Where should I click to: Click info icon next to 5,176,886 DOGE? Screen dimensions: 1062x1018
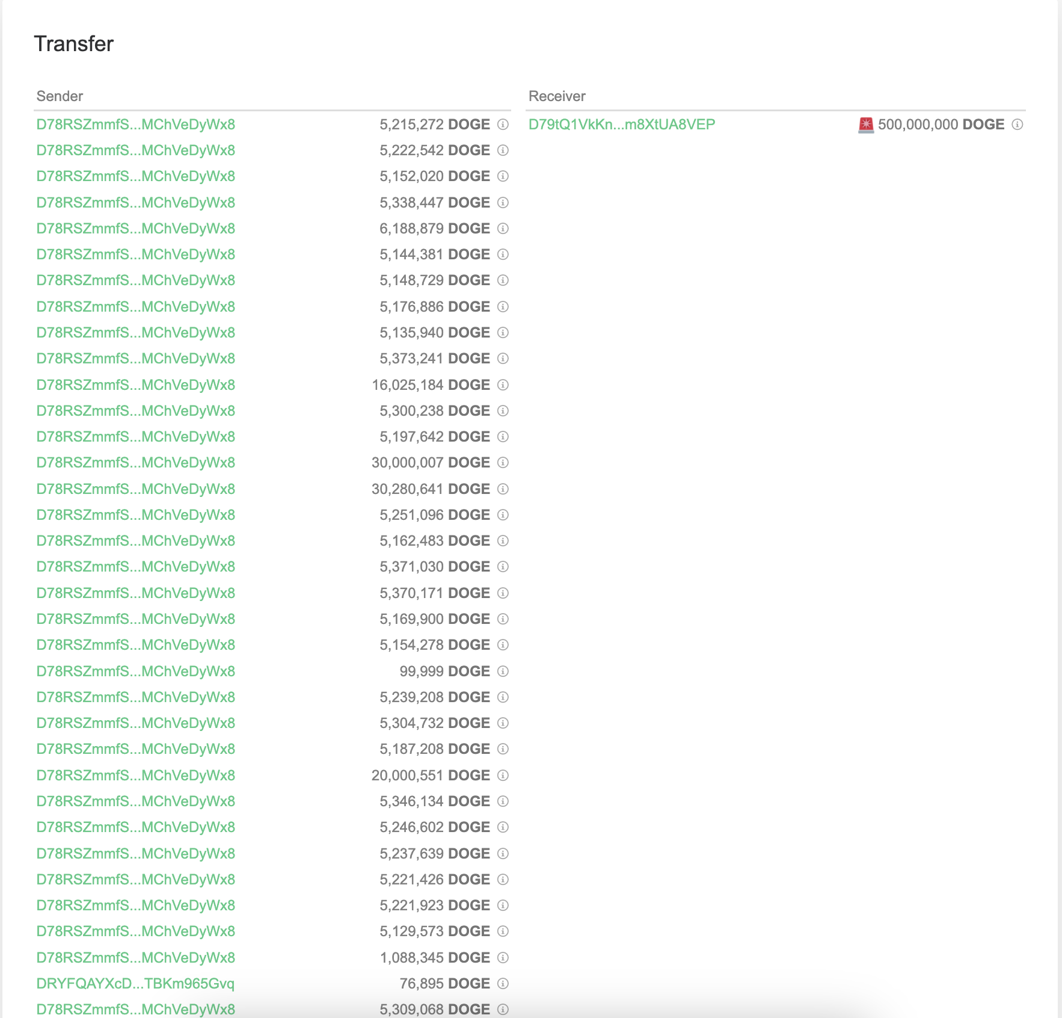click(x=503, y=307)
